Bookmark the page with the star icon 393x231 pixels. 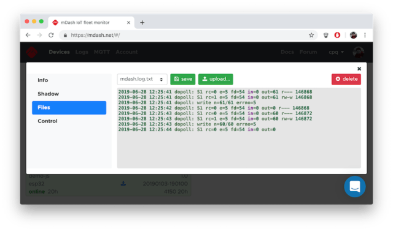tap(311, 36)
